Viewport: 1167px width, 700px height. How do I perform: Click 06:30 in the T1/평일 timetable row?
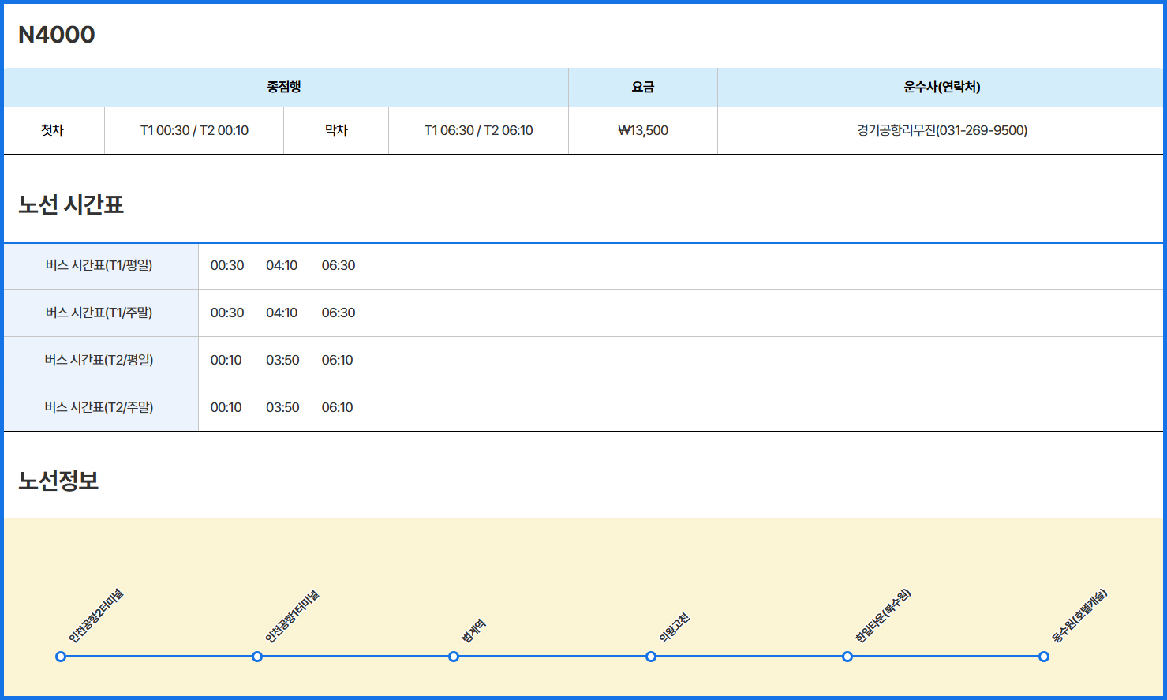pyautogui.click(x=339, y=266)
